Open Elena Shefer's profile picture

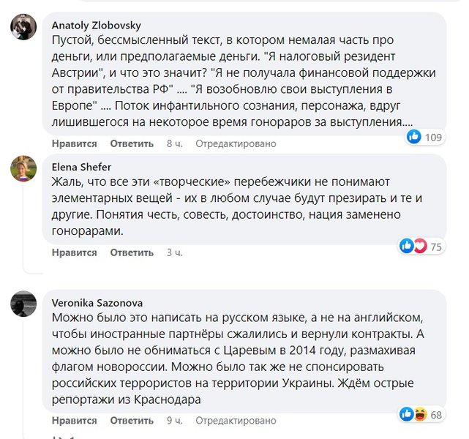pyautogui.click(x=23, y=168)
